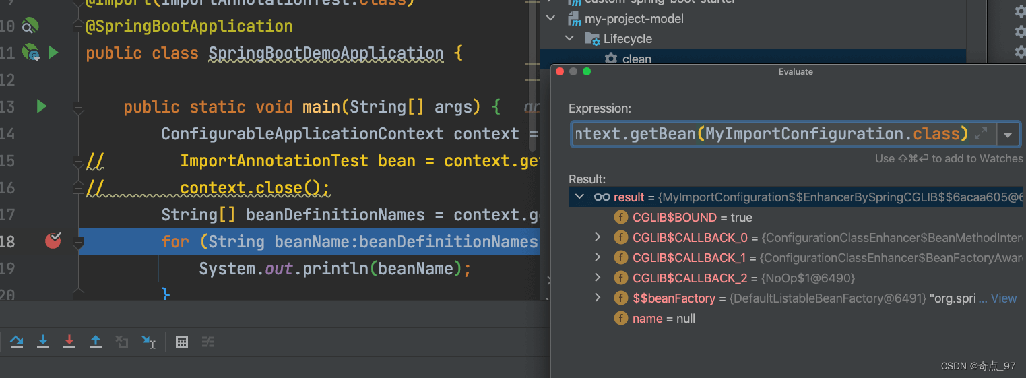Expand the CGLIB$CALLBACK_2 node
1026x378 pixels.
[x=597, y=278]
